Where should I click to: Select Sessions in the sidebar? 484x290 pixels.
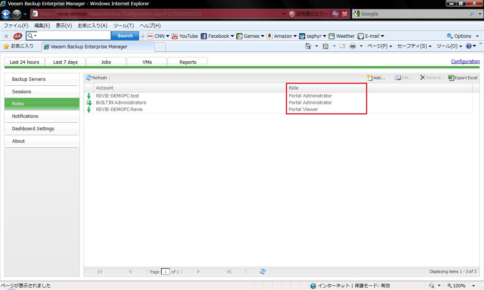[x=42, y=92]
